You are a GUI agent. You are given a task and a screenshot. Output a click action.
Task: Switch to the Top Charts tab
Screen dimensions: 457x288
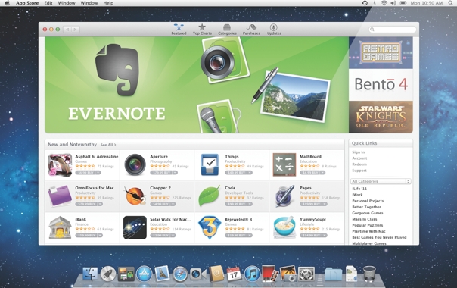tap(202, 30)
